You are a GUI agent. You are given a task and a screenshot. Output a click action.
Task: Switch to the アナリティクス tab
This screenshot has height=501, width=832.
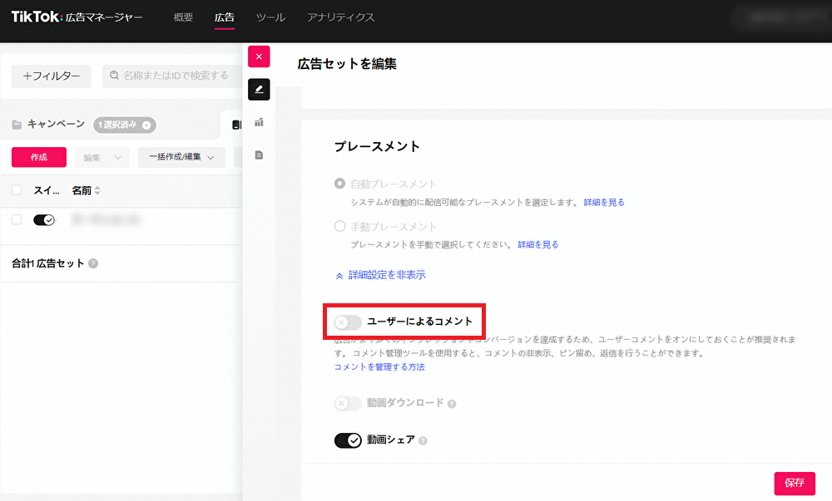coord(340,17)
